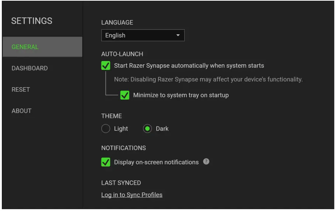
Task: Open the English language combo box
Action: pos(143,35)
